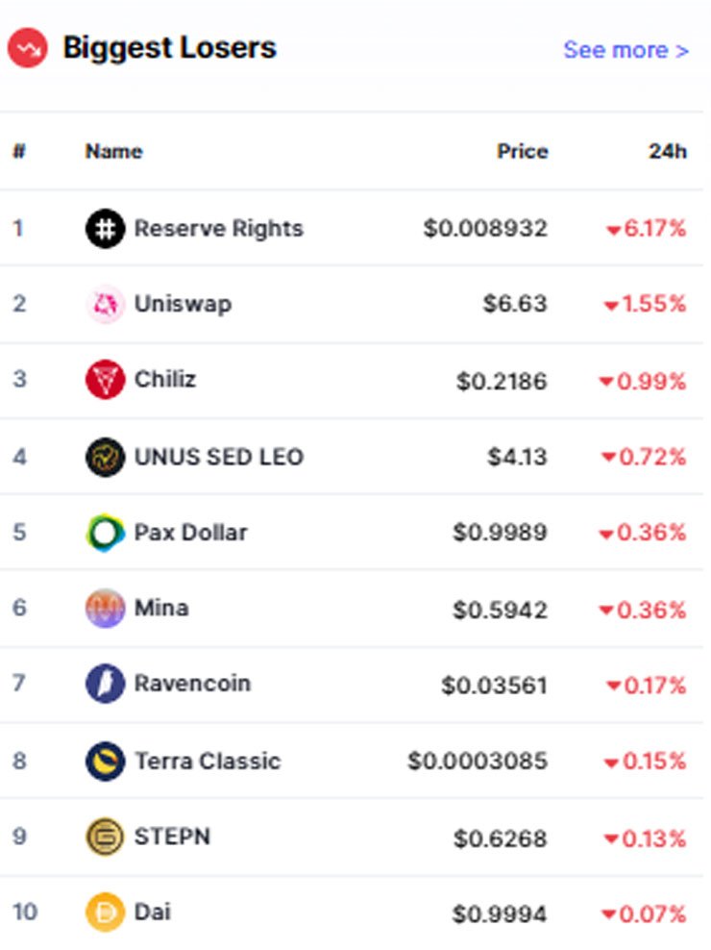
Task: Click the Pax Dollar circular logo
Action: (106, 533)
